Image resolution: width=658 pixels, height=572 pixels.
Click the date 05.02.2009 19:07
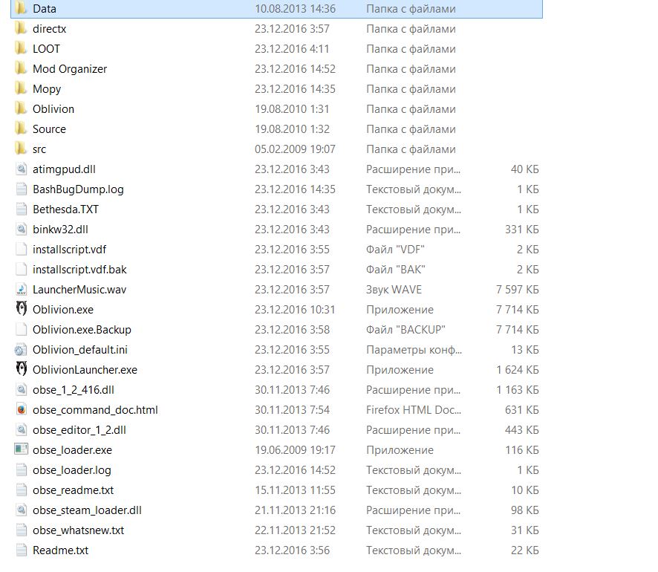click(x=295, y=149)
